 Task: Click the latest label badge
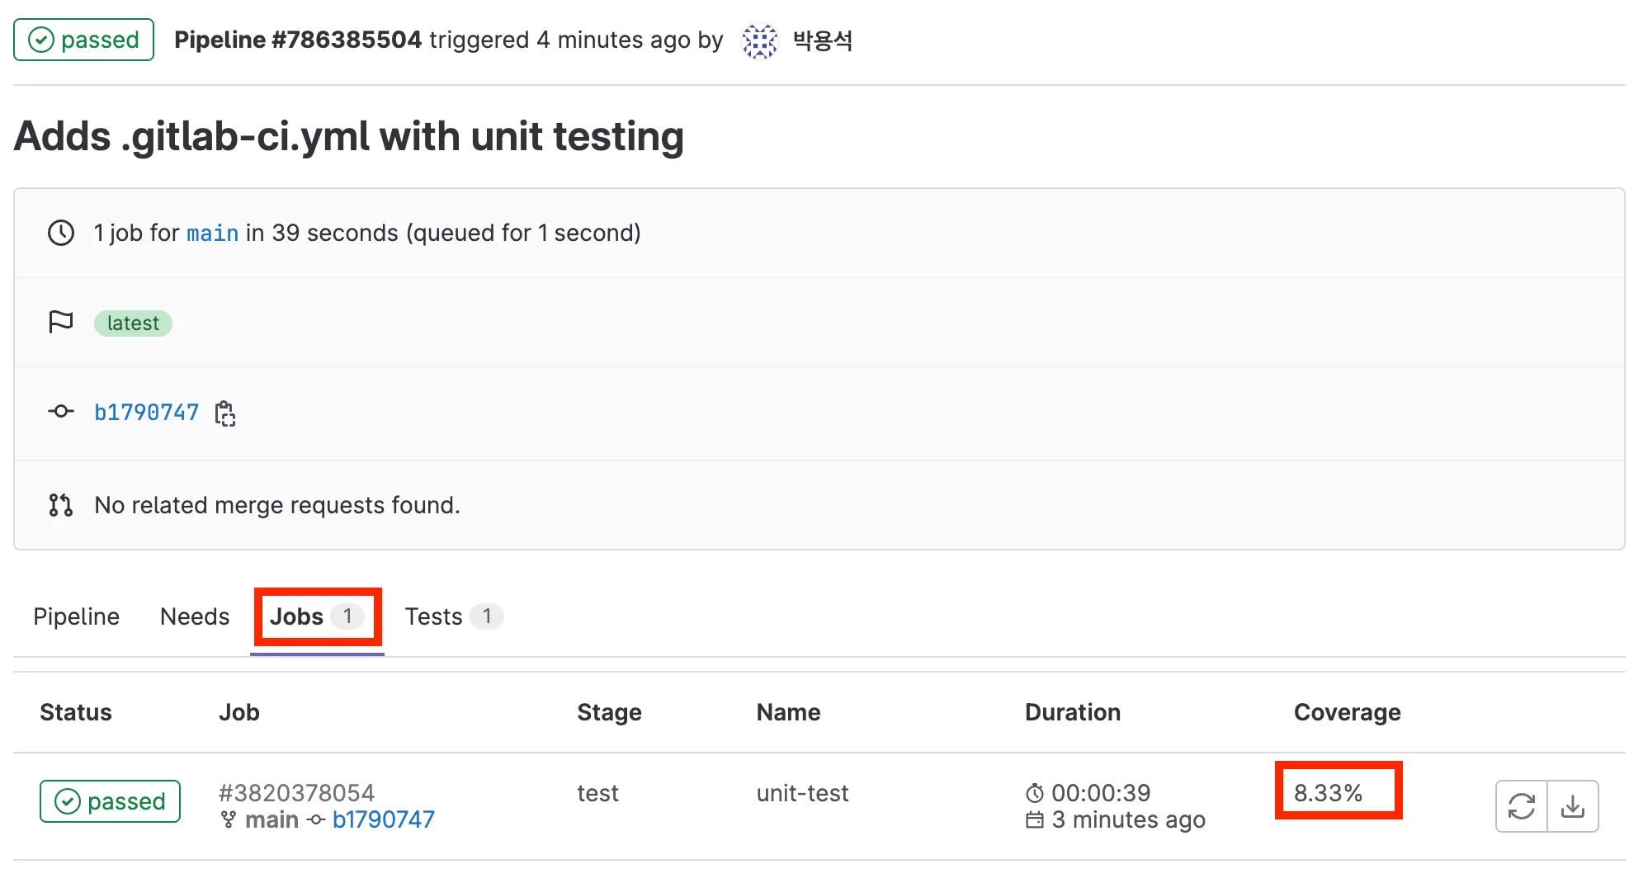pyautogui.click(x=133, y=323)
